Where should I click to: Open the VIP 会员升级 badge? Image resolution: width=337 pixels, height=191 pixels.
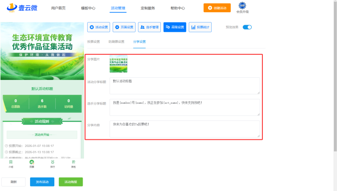[x=242, y=8]
